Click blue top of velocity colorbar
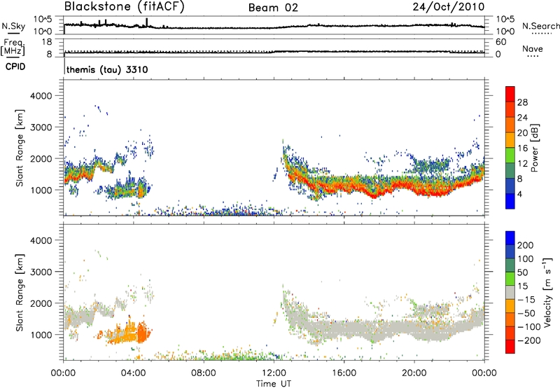Screen dimensions: 560x388 click(510, 238)
